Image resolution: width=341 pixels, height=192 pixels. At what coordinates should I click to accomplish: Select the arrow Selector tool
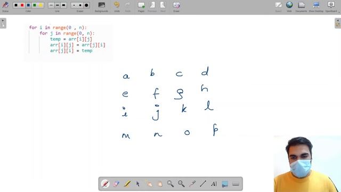pyautogui.click(x=138, y=184)
